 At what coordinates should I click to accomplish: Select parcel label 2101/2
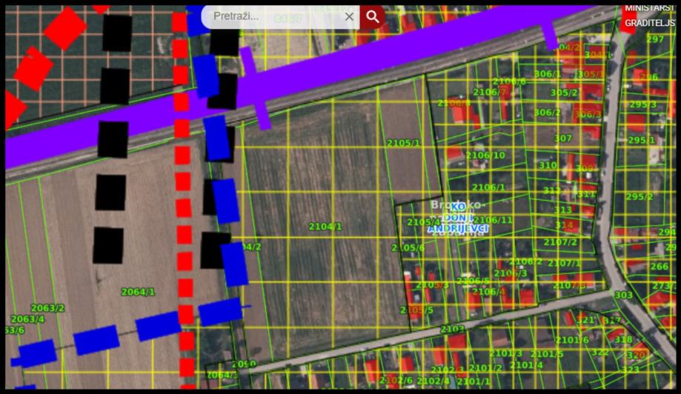tap(485, 368)
